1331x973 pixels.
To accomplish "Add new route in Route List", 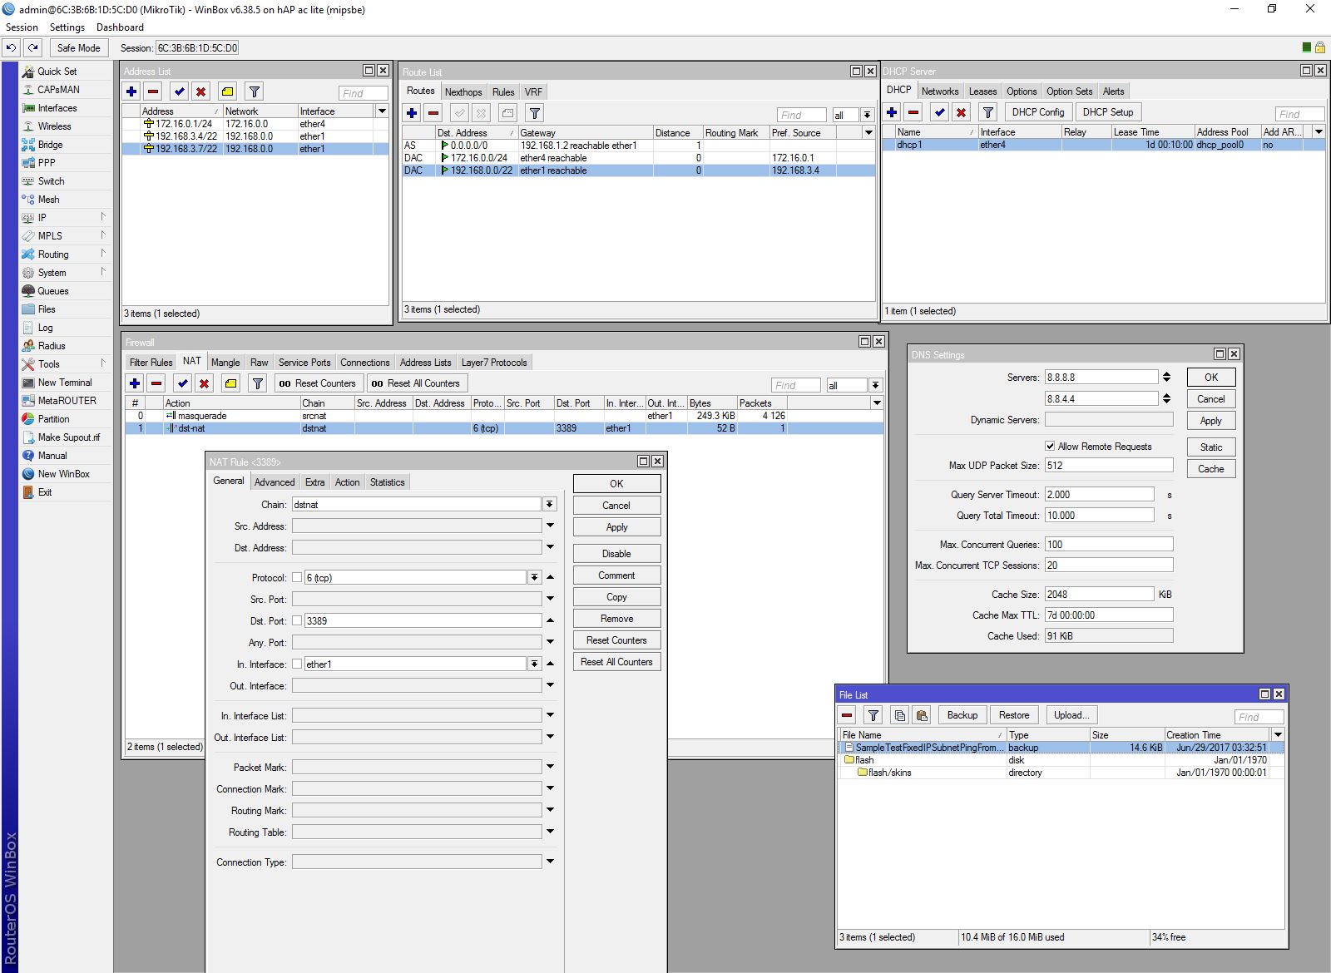I will tap(412, 113).
